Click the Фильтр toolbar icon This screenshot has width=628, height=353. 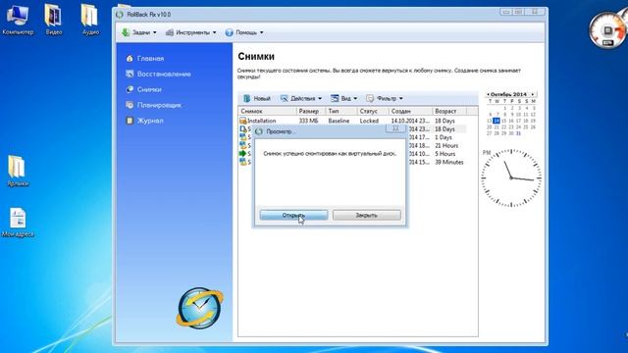pos(370,98)
